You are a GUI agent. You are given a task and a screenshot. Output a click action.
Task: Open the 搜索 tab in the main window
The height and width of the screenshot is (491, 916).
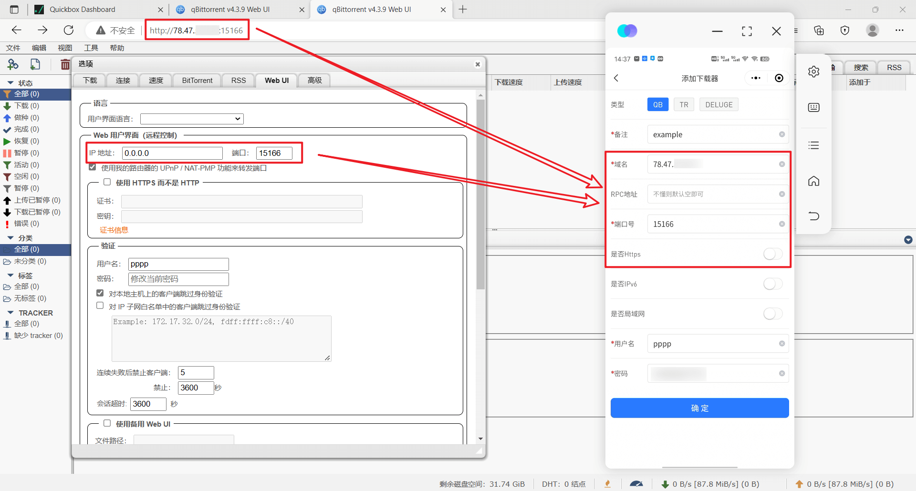861,68
